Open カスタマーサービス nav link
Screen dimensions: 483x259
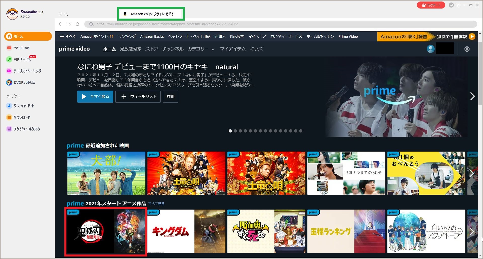286,36
